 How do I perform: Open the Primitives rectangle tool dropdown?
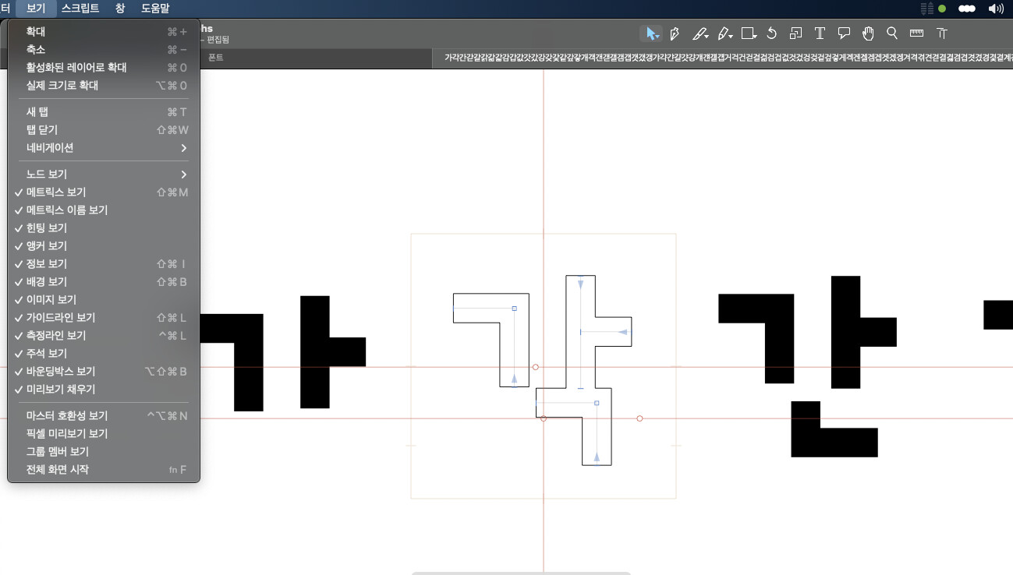[749, 34]
